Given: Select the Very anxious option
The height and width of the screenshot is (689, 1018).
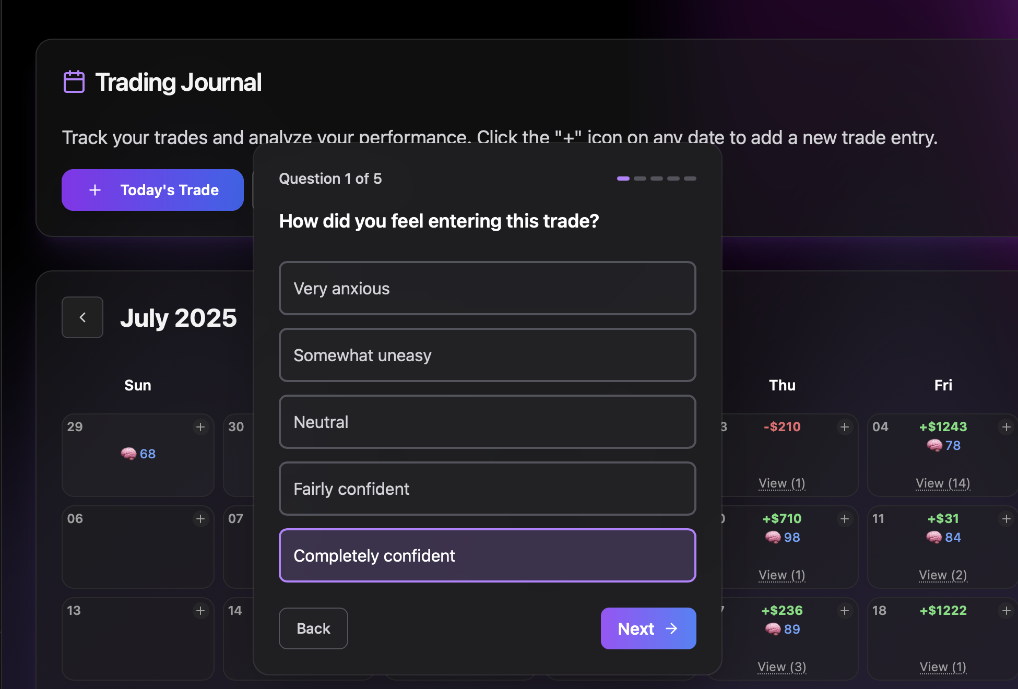Looking at the screenshot, I should point(487,288).
